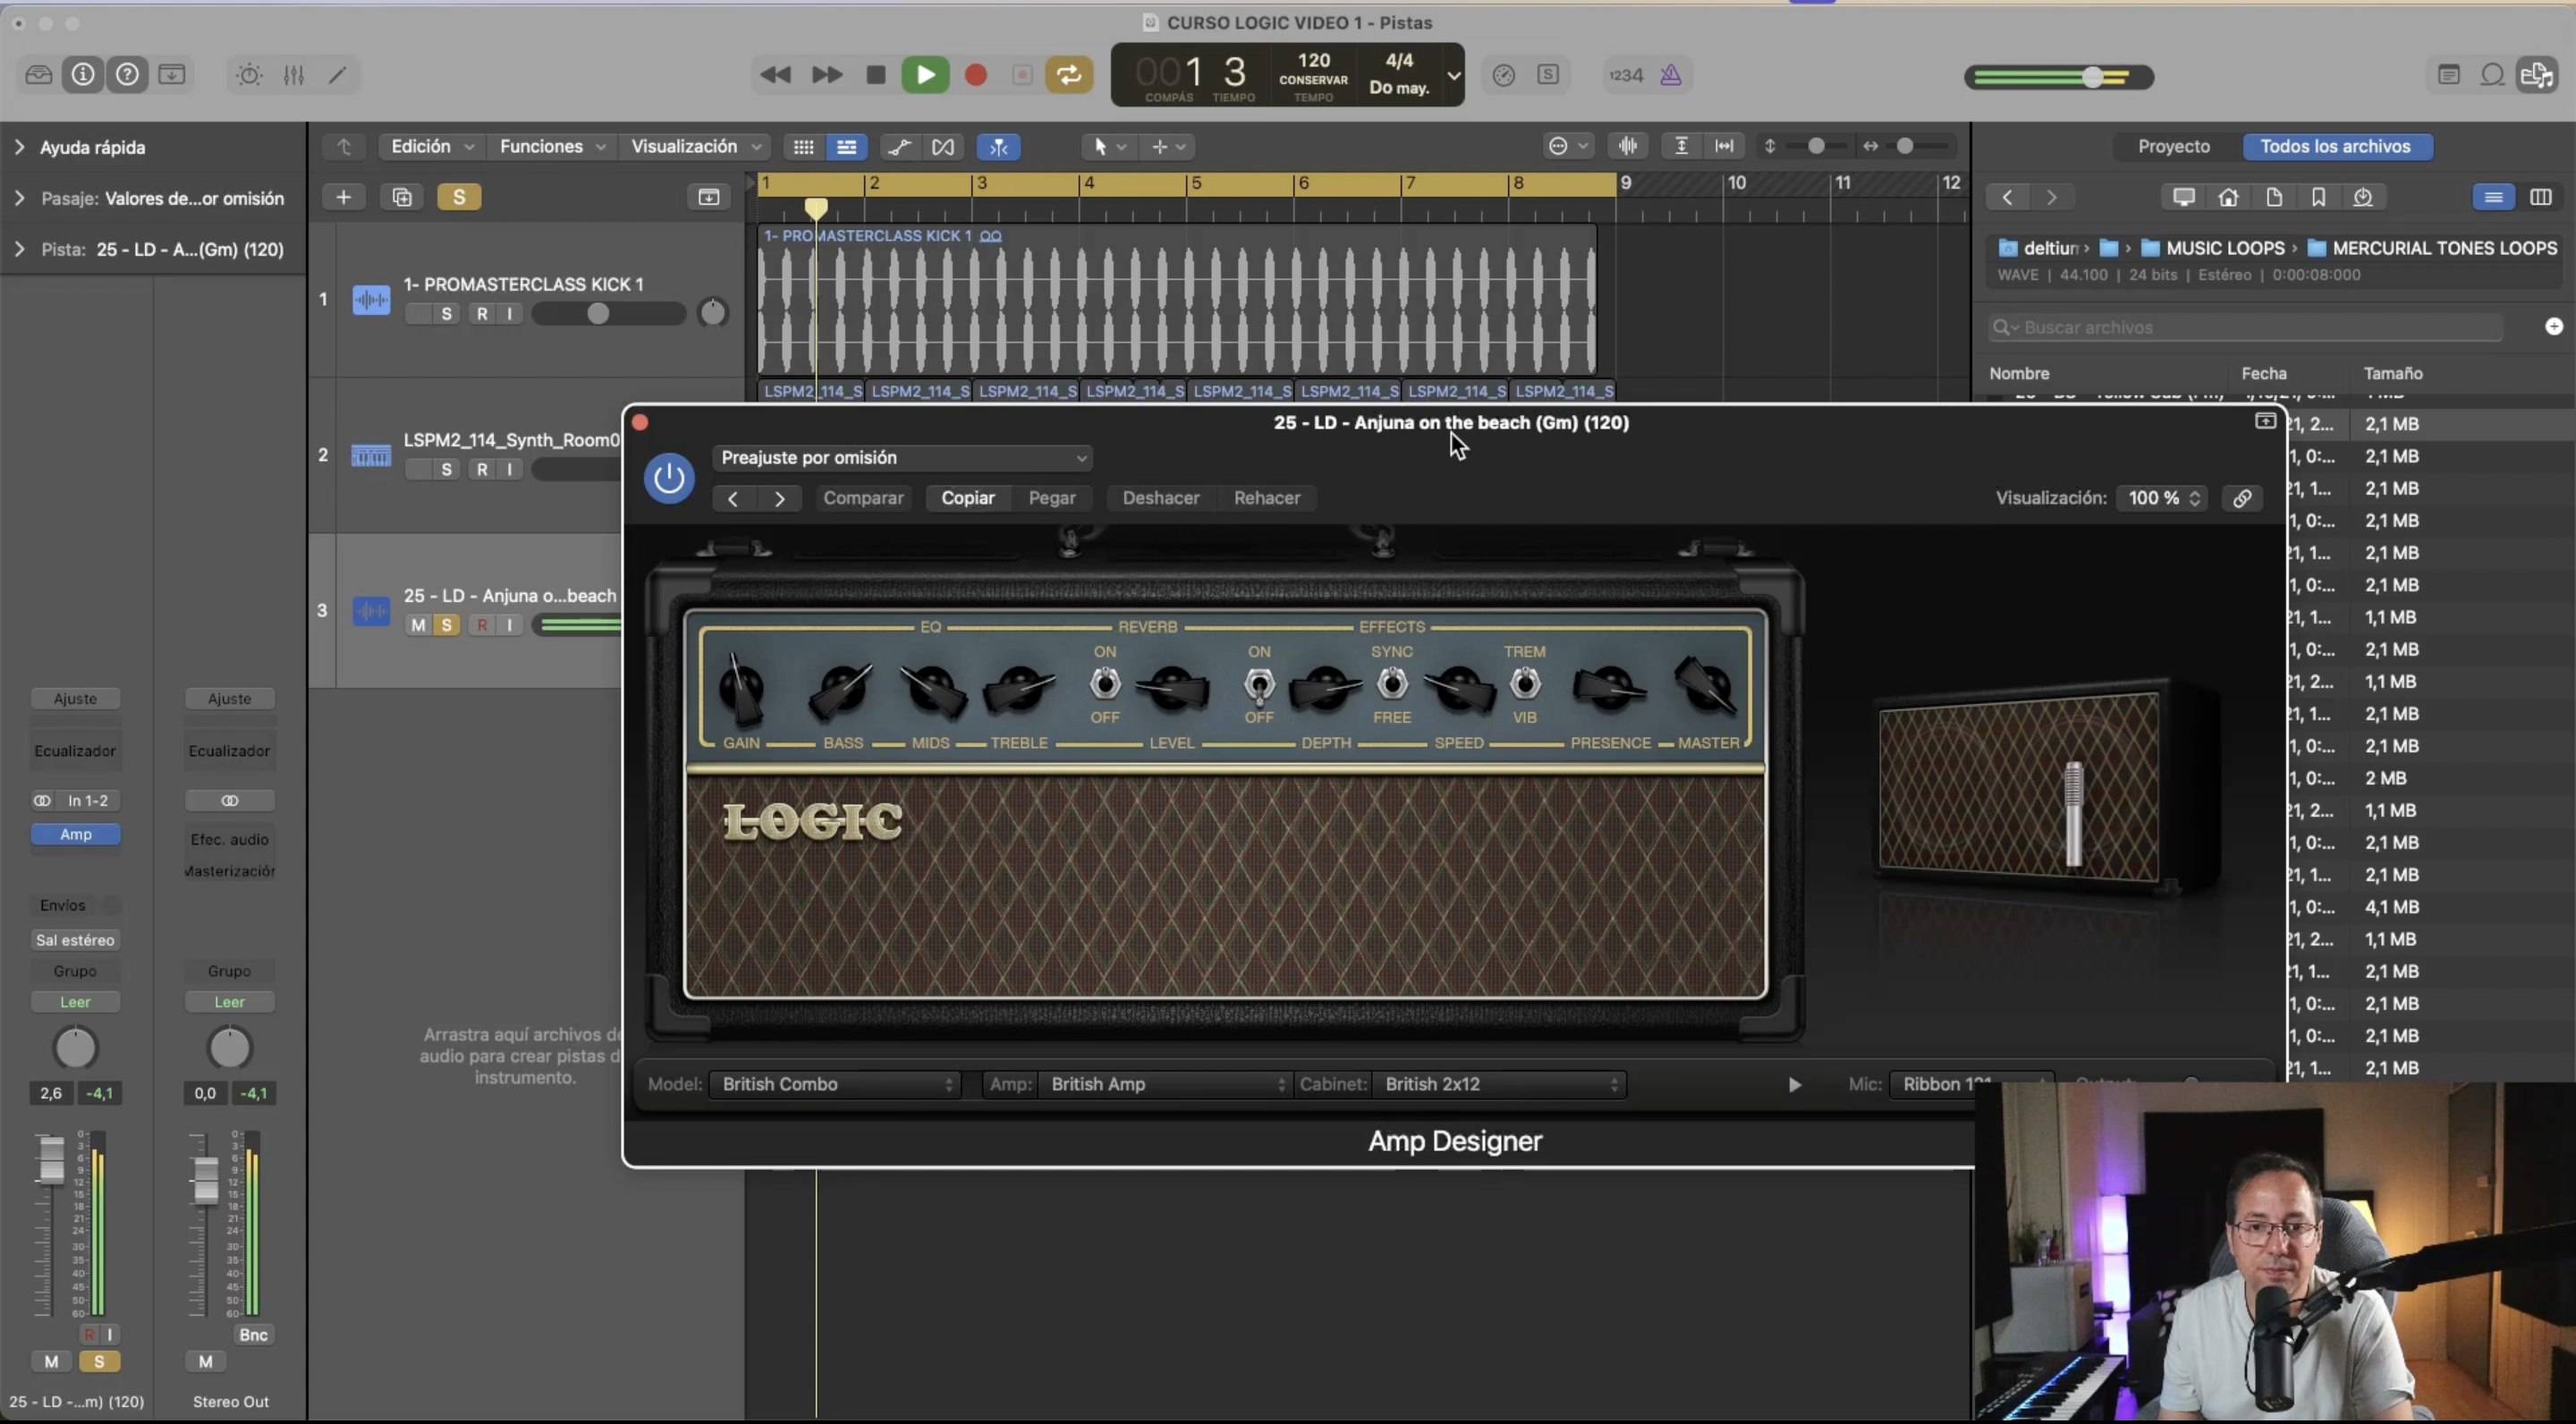Add a new track with plus button
Image resolution: width=2576 pixels, height=1424 pixels.
(x=343, y=197)
